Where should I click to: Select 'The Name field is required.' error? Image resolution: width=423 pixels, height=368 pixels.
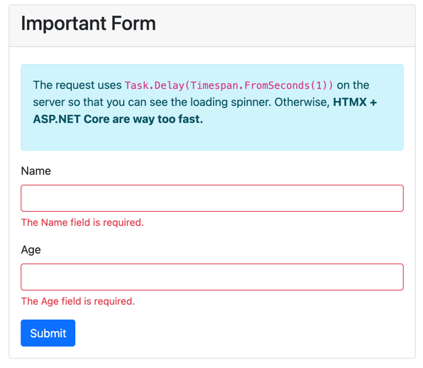coord(82,222)
